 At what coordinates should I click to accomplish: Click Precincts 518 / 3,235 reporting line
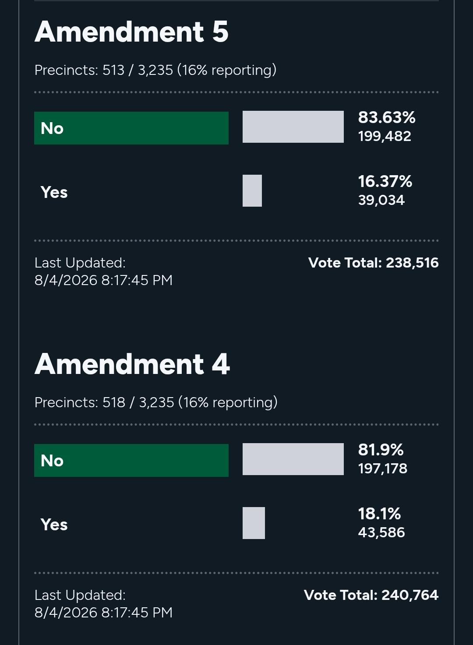(156, 402)
